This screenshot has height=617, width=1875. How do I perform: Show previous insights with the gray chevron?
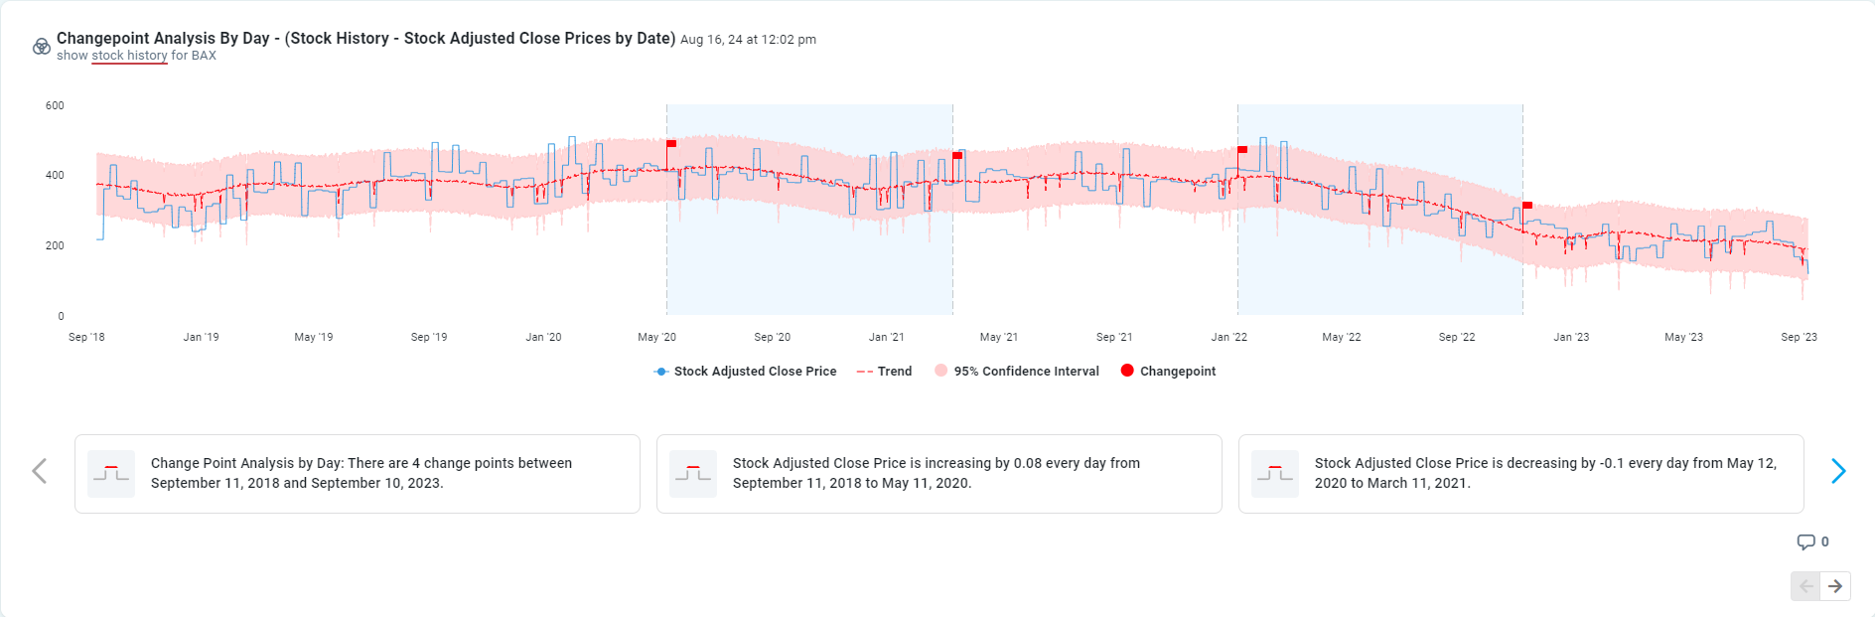pyautogui.click(x=40, y=471)
